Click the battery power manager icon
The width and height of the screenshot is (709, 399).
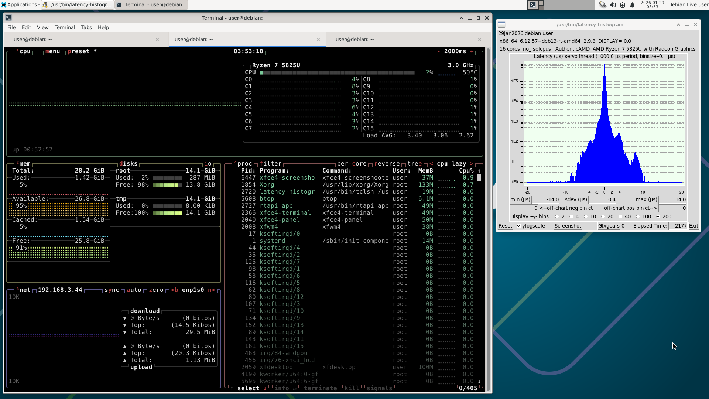(x=623, y=5)
